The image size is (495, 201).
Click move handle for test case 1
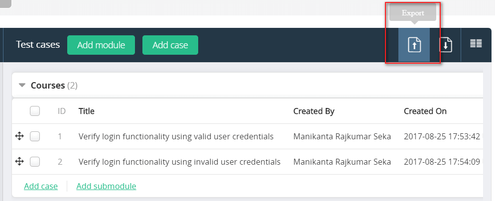pos(19,136)
